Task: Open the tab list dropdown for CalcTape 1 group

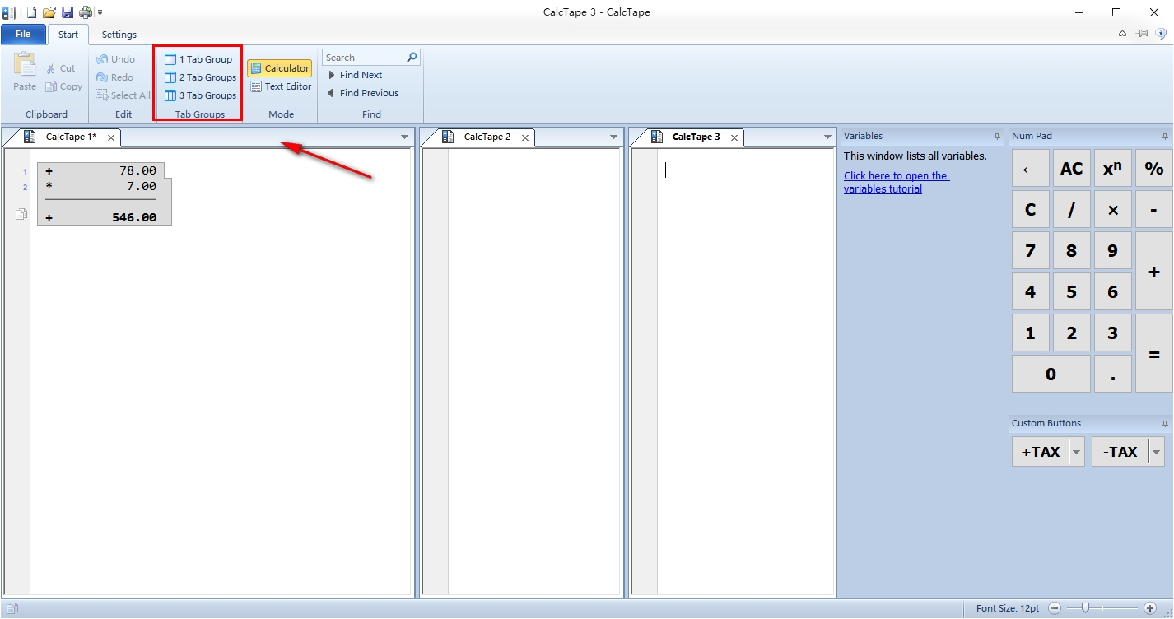Action: [x=404, y=137]
